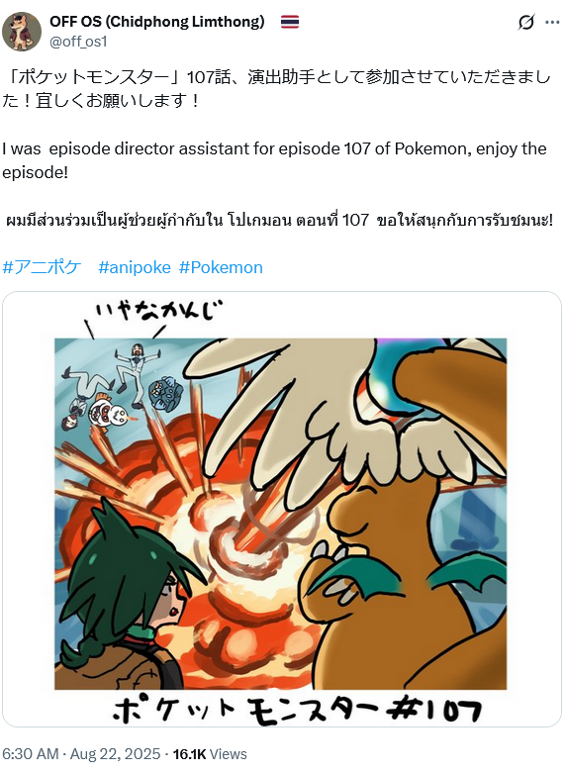Click the いやなかんじ handwritten text in the image
The width and height of the screenshot is (565, 774).
coord(158,311)
